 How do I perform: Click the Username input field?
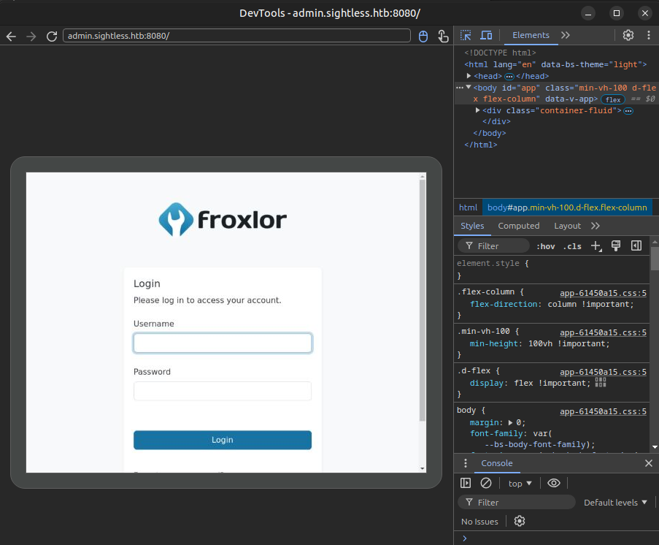click(x=223, y=343)
